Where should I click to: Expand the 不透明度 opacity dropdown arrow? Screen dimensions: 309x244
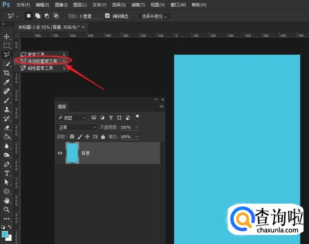(136, 127)
